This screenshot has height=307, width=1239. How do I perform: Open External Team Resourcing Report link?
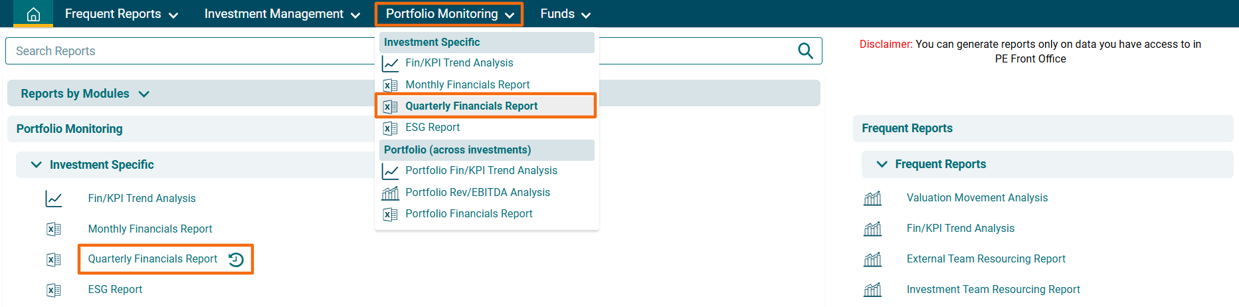pos(985,259)
